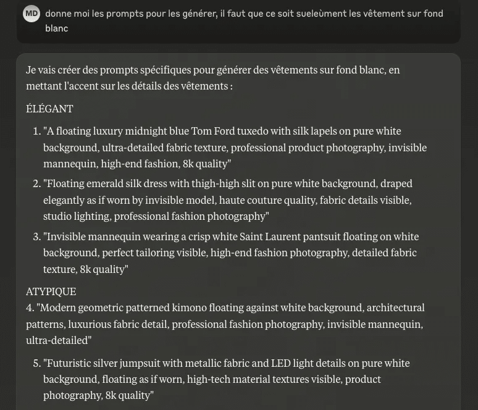Click the MD user avatar
The image size is (478, 410).
coord(31,14)
